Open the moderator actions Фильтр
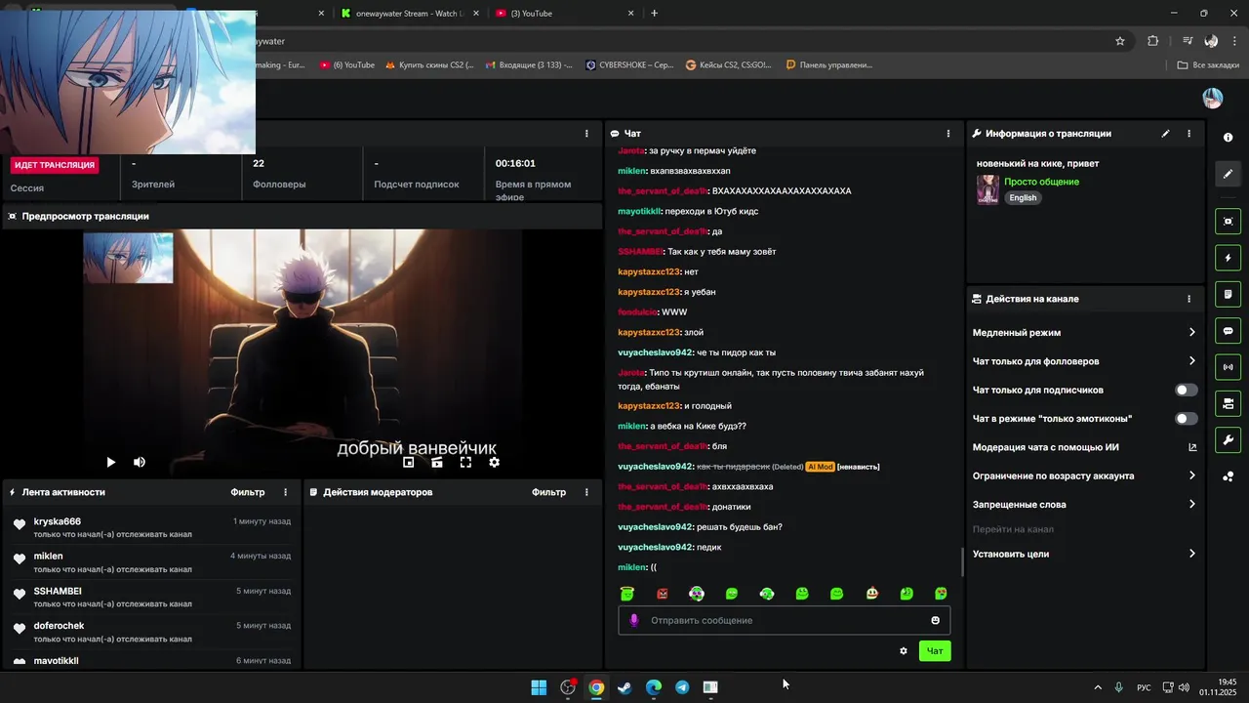The width and height of the screenshot is (1249, 703). (x=549, y=492)
